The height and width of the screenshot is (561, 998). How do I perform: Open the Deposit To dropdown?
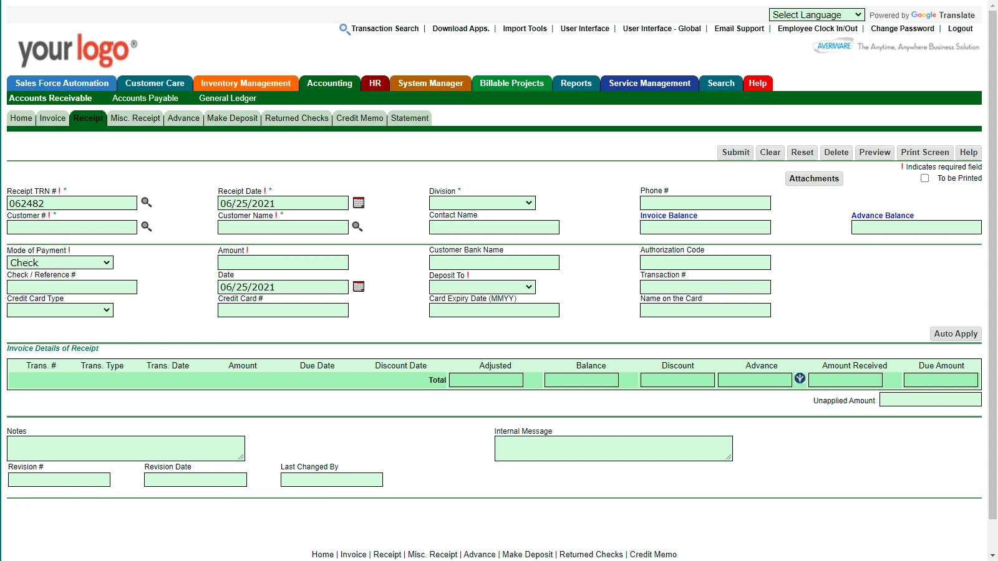pos(482,287)
